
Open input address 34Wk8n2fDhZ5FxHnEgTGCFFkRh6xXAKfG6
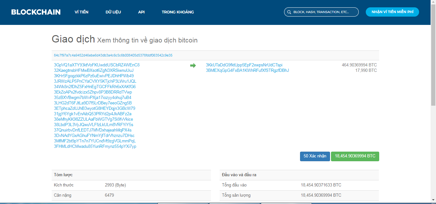tap(95, 87)
